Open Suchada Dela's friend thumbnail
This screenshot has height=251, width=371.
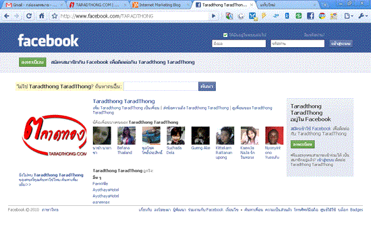(175, 135)
